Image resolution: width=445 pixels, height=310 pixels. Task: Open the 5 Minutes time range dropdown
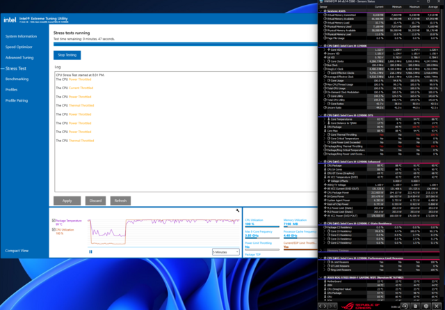225,252
